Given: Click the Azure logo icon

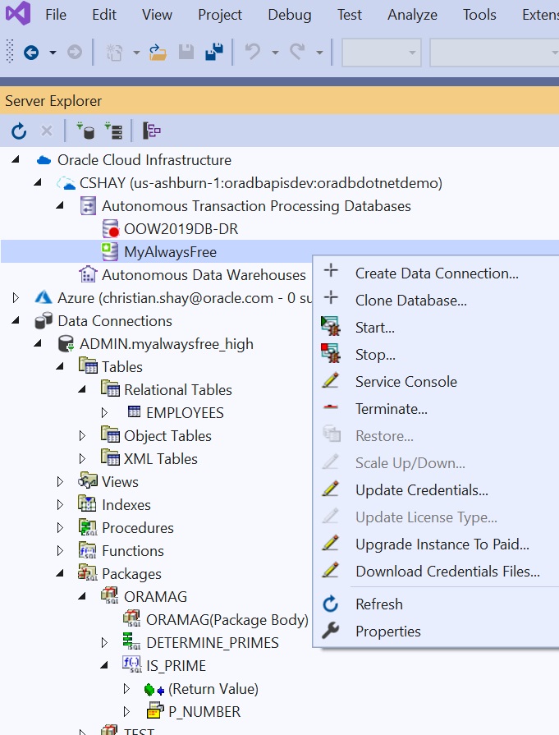Looking at the screenshot, I should point(44,297).
